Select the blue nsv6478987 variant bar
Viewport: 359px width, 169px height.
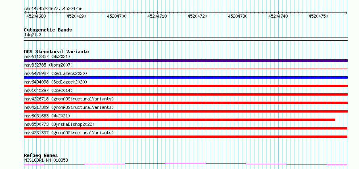tap(186, 77)
